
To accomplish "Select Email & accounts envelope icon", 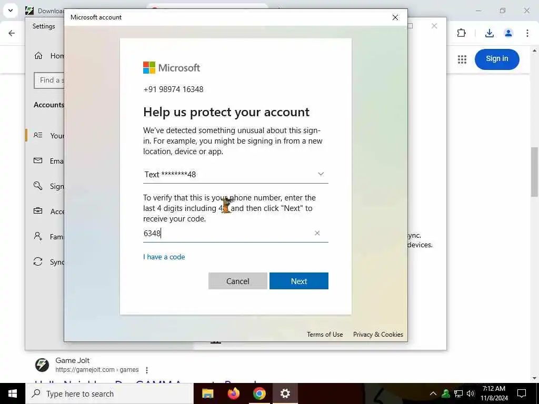I will (38, 161).
